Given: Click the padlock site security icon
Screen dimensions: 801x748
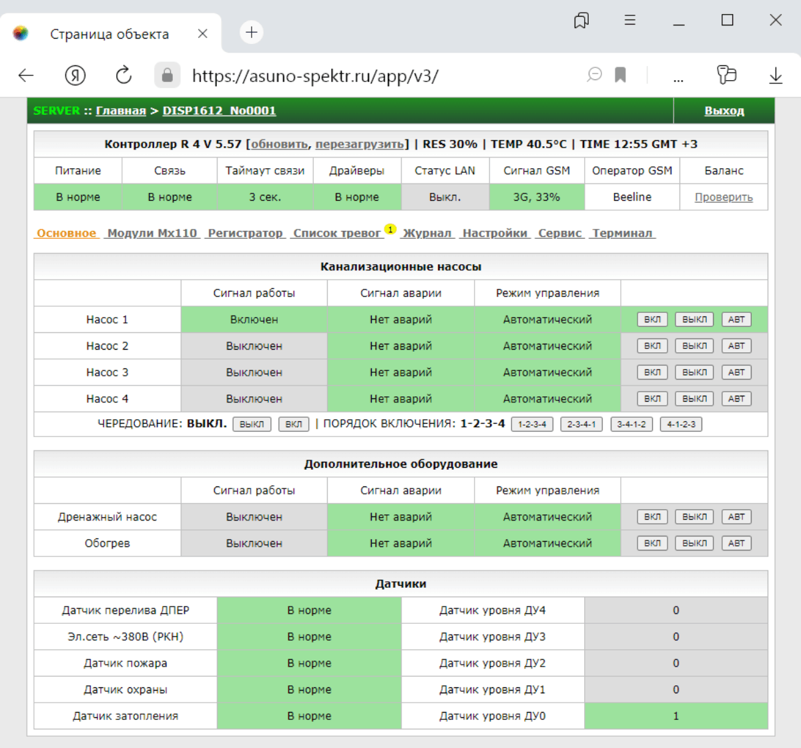Looking at the screenshot, I should (x=168, y=75).
